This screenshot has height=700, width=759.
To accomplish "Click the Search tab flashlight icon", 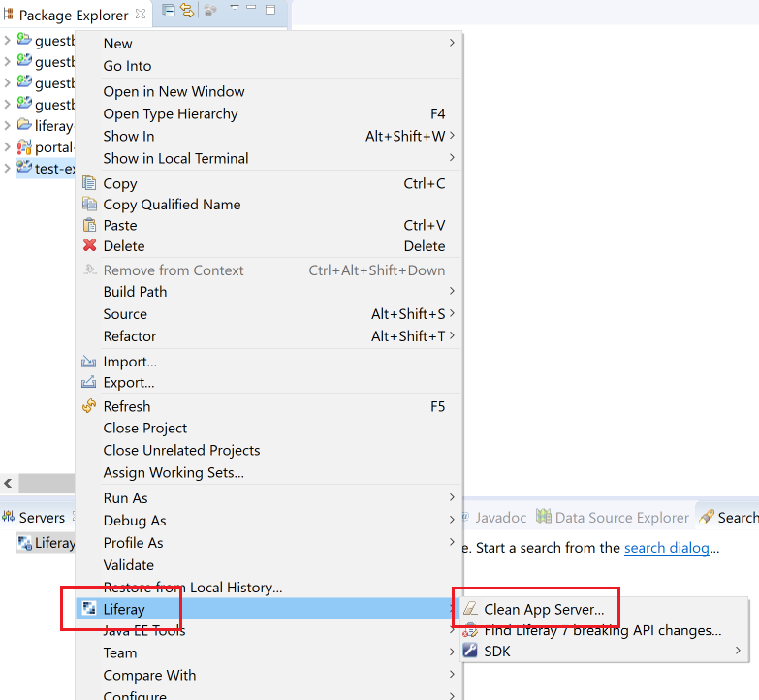I will [707, 516].
